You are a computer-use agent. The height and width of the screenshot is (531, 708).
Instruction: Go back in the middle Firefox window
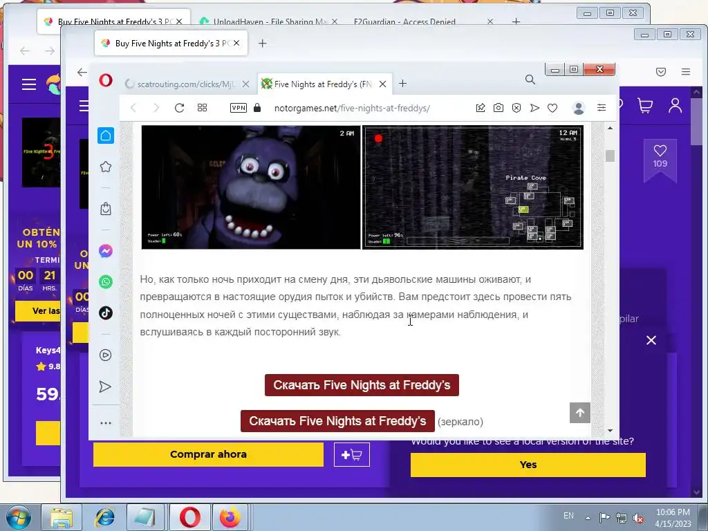pyautogui.click(x=82, y=72)
